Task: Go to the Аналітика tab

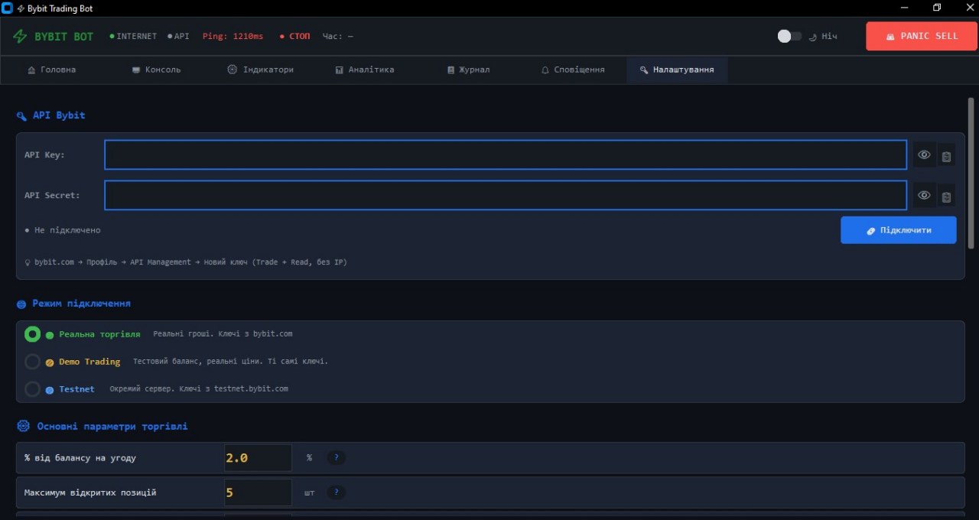Action: click(x=365, y=70)
